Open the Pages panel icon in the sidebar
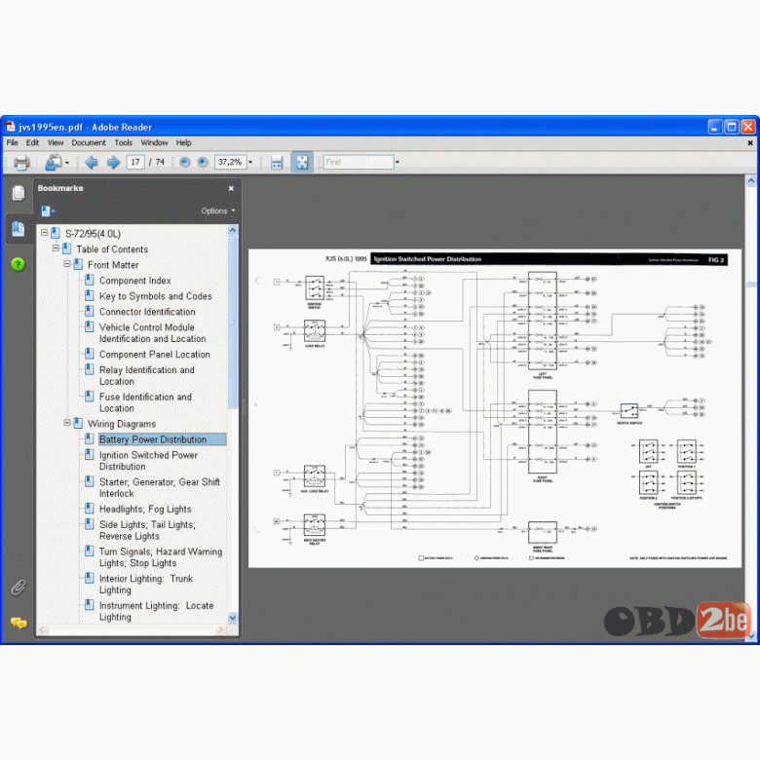760x760 pixels. tap(19, 193)
